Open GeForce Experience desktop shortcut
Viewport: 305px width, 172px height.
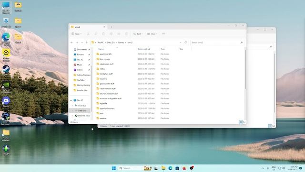6,87
